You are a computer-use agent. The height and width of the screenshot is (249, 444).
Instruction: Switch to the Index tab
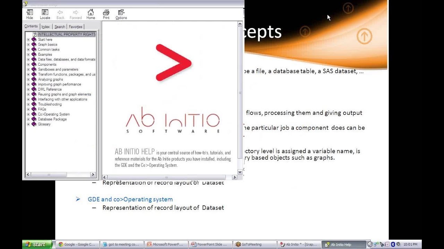pyautogui.click(x=45, y=27)
